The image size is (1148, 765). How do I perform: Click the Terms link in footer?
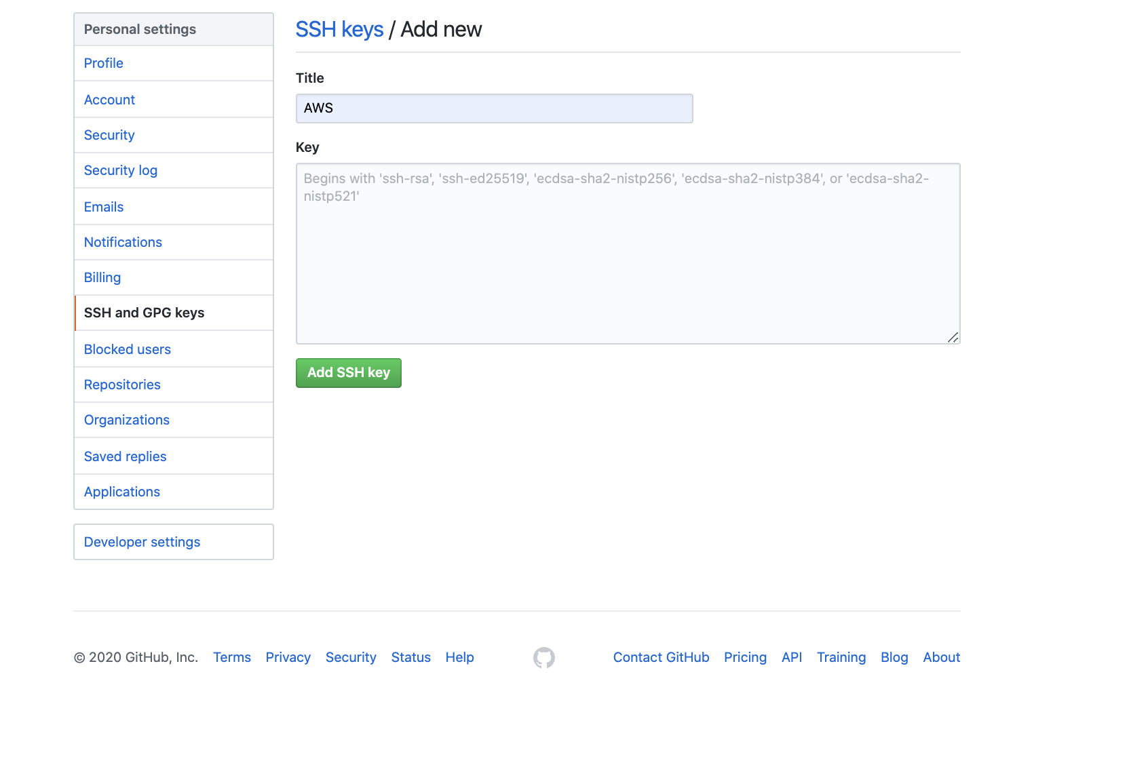[x=232, y=657]
